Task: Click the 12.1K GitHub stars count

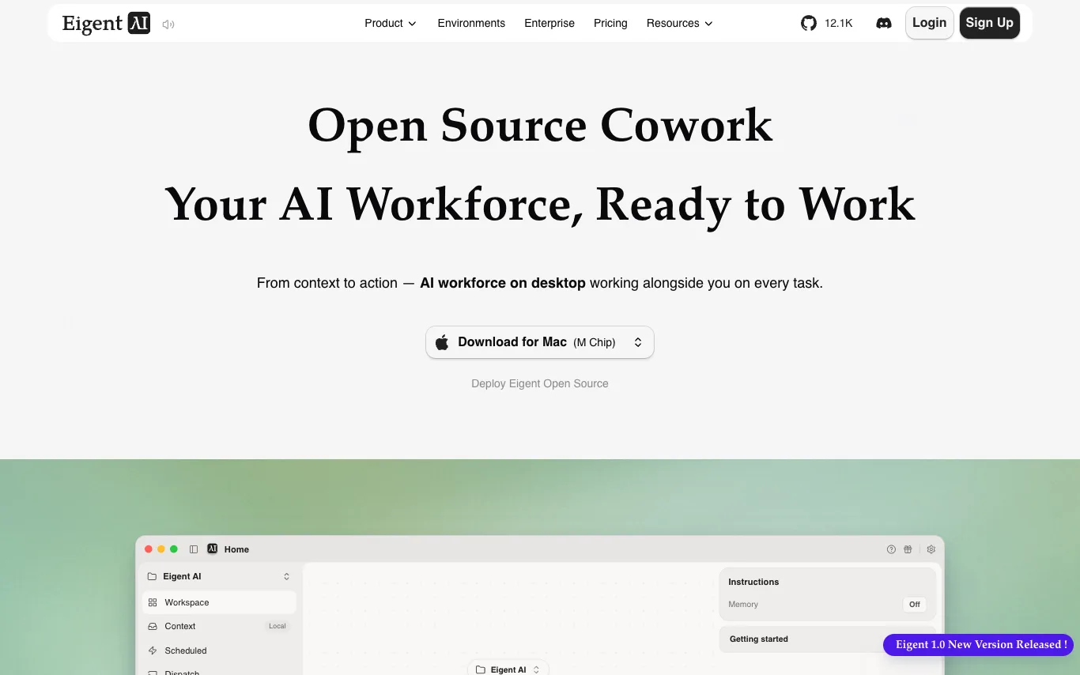Action: [839, 23]
